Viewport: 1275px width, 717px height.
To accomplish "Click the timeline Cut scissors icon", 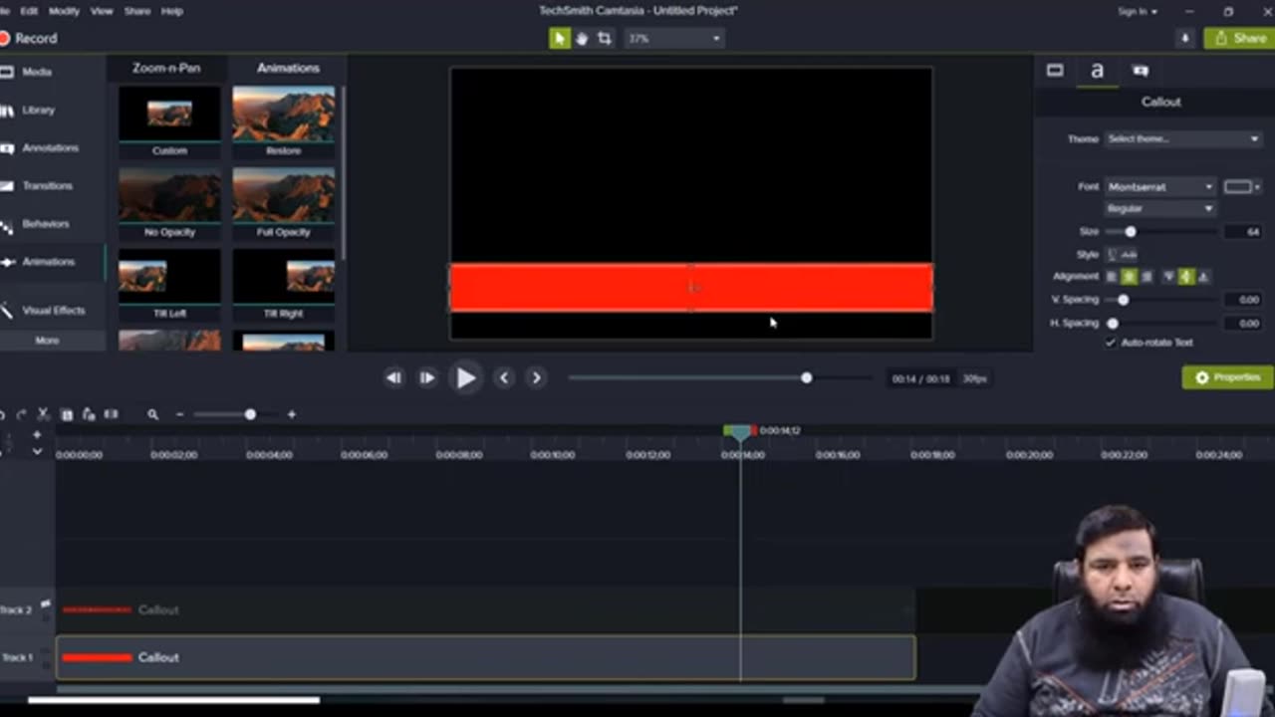I will pos(43,414).
